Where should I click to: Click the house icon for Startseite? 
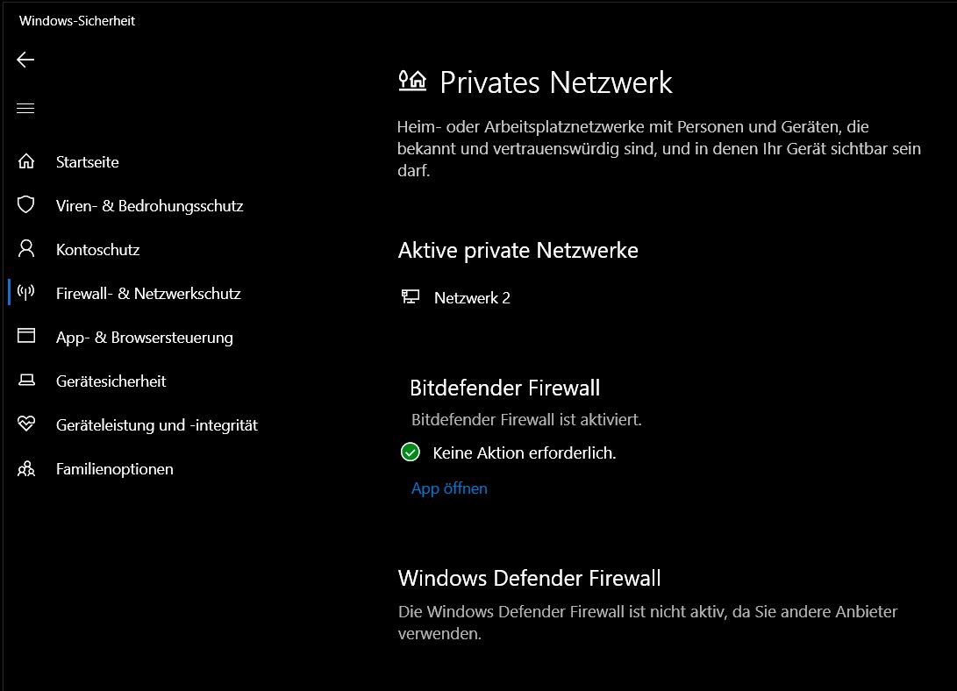pos(26,161)
